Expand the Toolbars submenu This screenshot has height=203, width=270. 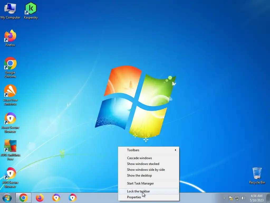(149, 150)
